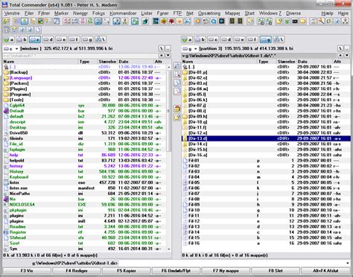
Task: Click left panel network neighborhood drive icon
Action: coord(101,39)
